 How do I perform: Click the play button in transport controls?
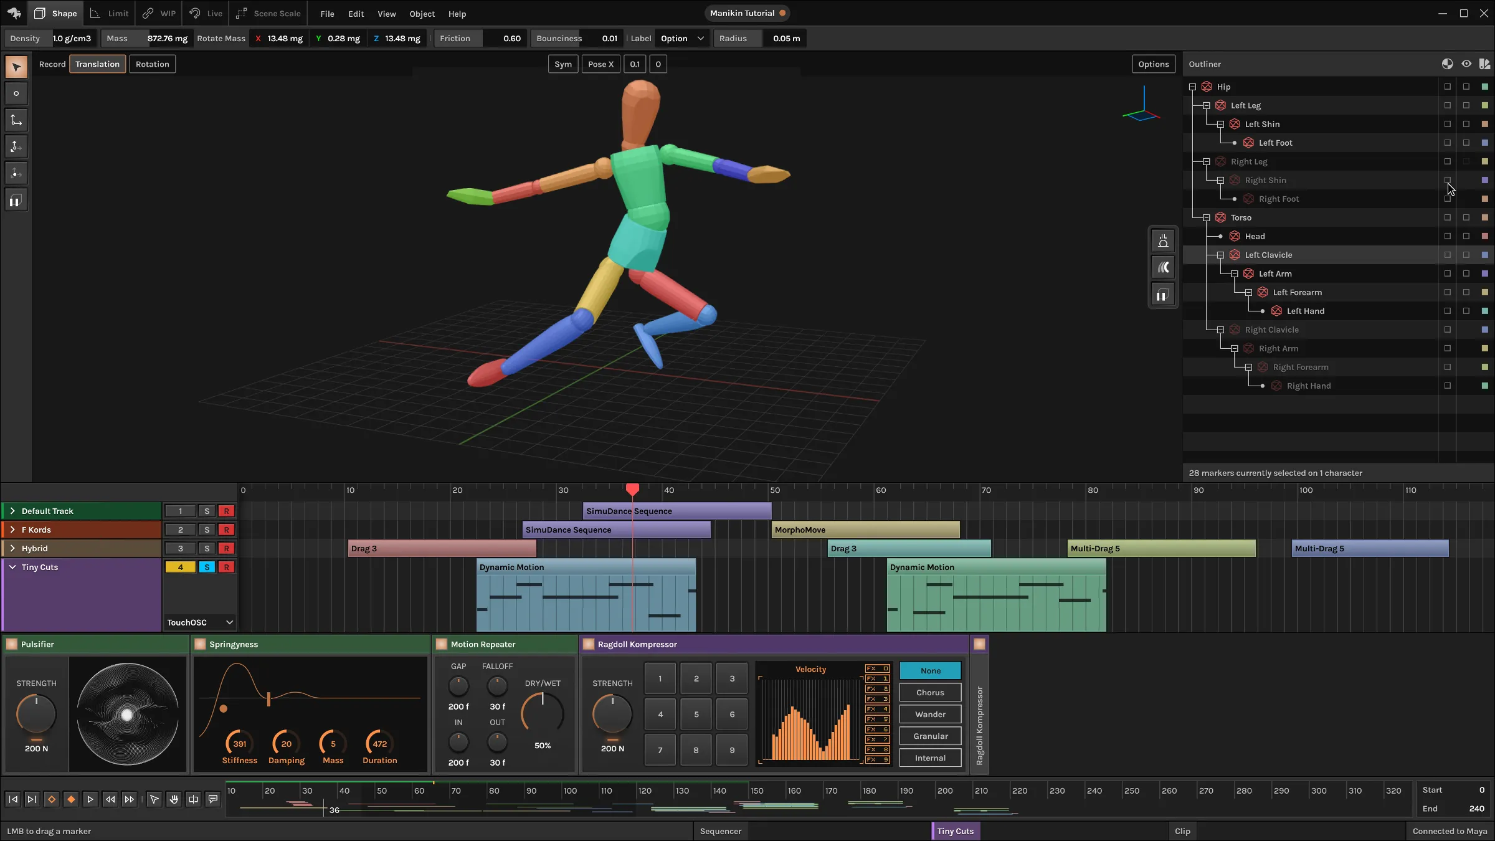90,799
